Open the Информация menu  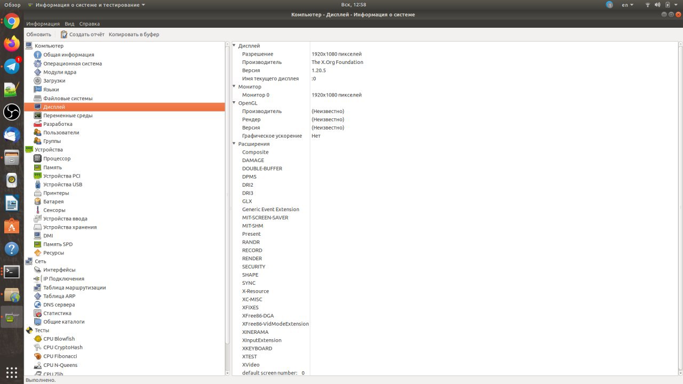pyautogui.click(x=43, y=24)
